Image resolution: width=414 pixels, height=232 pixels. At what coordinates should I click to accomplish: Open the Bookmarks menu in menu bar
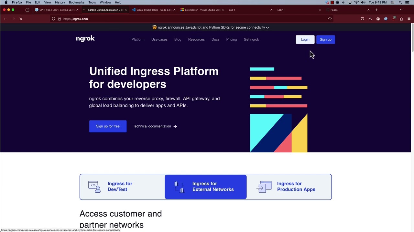click(x=77, y=3)
